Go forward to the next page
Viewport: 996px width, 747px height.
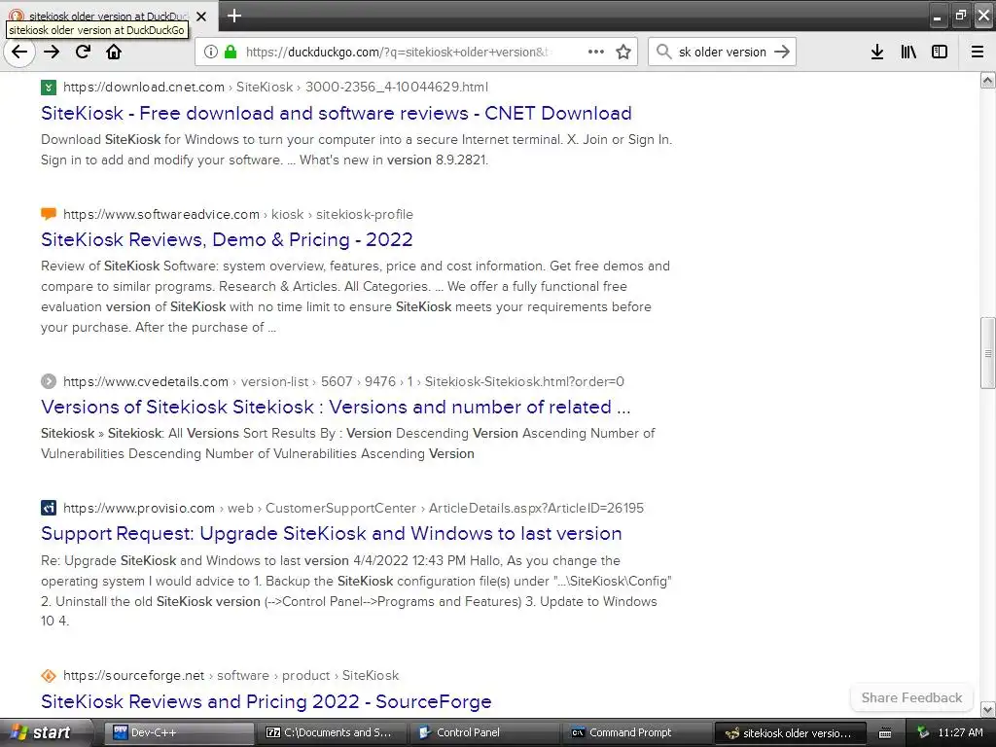click(x=52, y=53)
